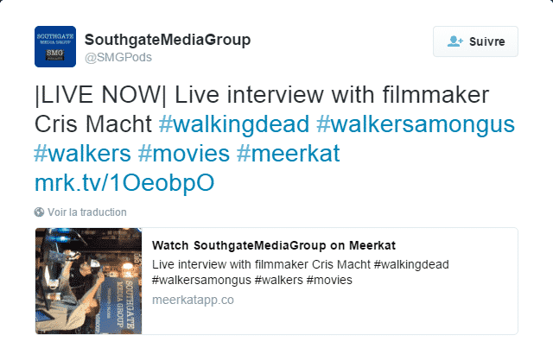
Task: Click Voir la traduction to translate
Action: [87, 212]
